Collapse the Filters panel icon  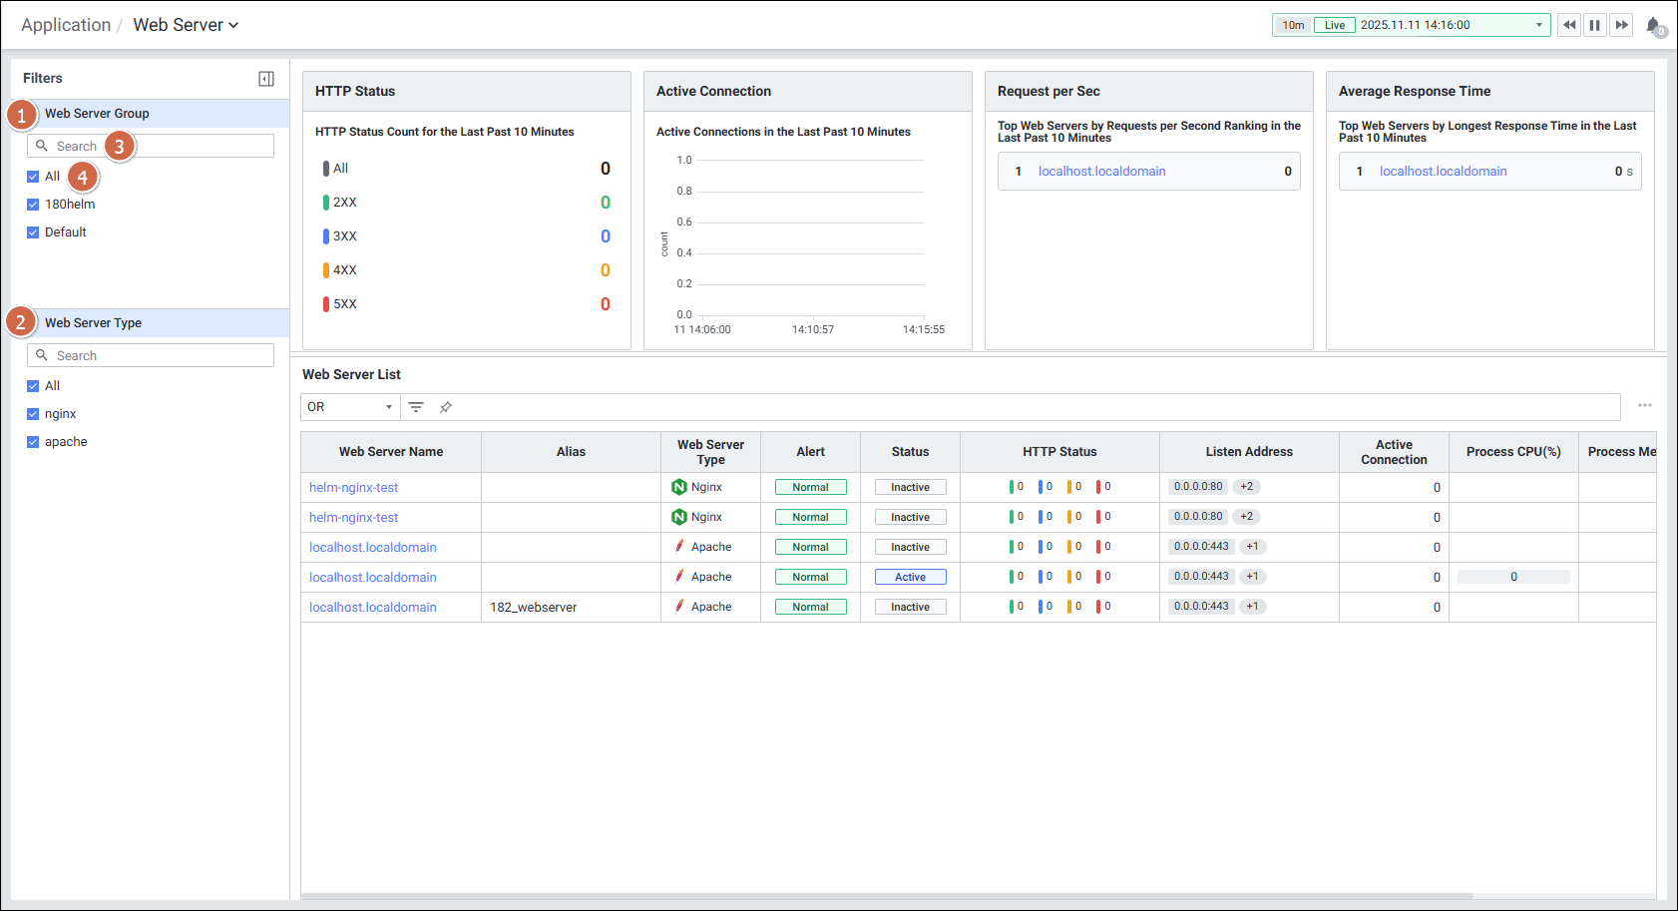pos(266,79)
